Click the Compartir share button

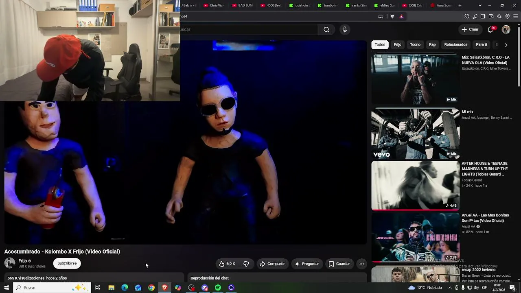click(x=272, y=264)
